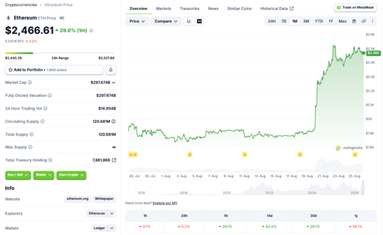Switch to line chart view icon
The image size is (383, 235).
(x=189, y=21)
